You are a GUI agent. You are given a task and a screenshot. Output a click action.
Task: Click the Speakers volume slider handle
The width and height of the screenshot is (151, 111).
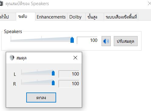(72, 40)
